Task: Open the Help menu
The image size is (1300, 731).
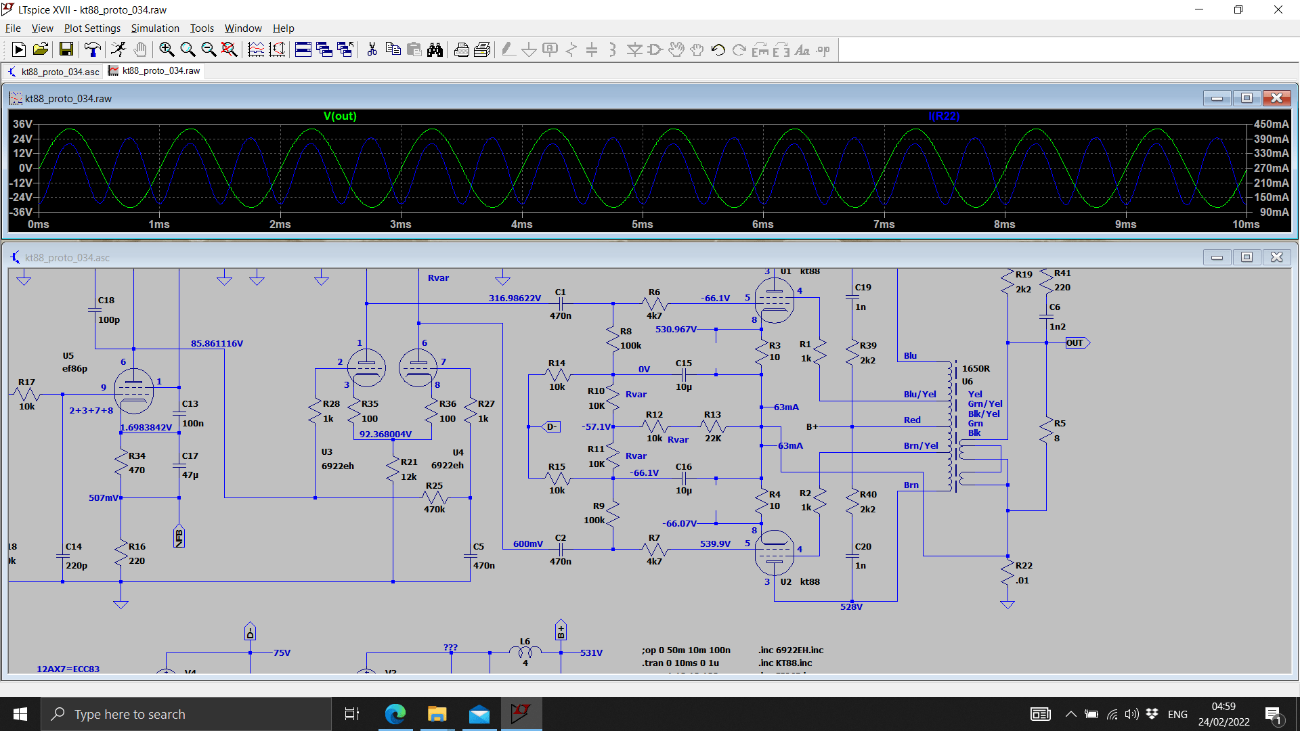Action: pos(283,28)
